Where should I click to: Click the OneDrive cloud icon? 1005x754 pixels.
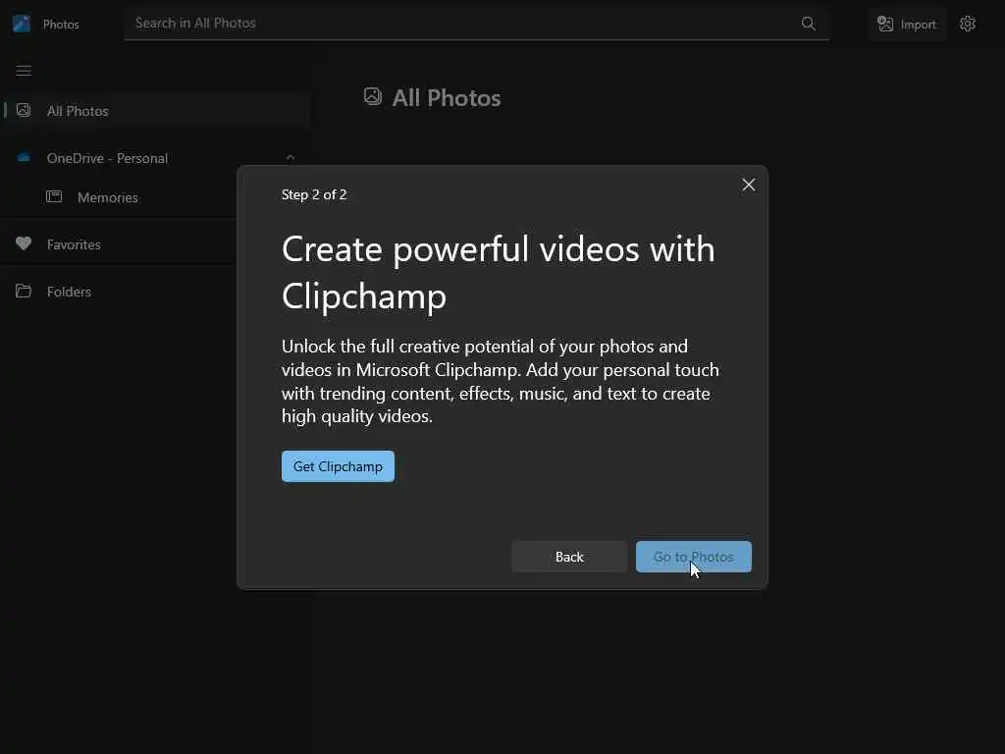coord(24,158)
